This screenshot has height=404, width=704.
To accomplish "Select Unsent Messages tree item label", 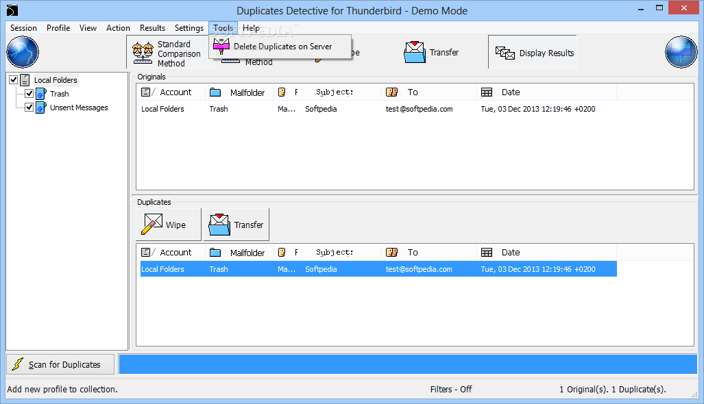I will click(x=79, y=108).
